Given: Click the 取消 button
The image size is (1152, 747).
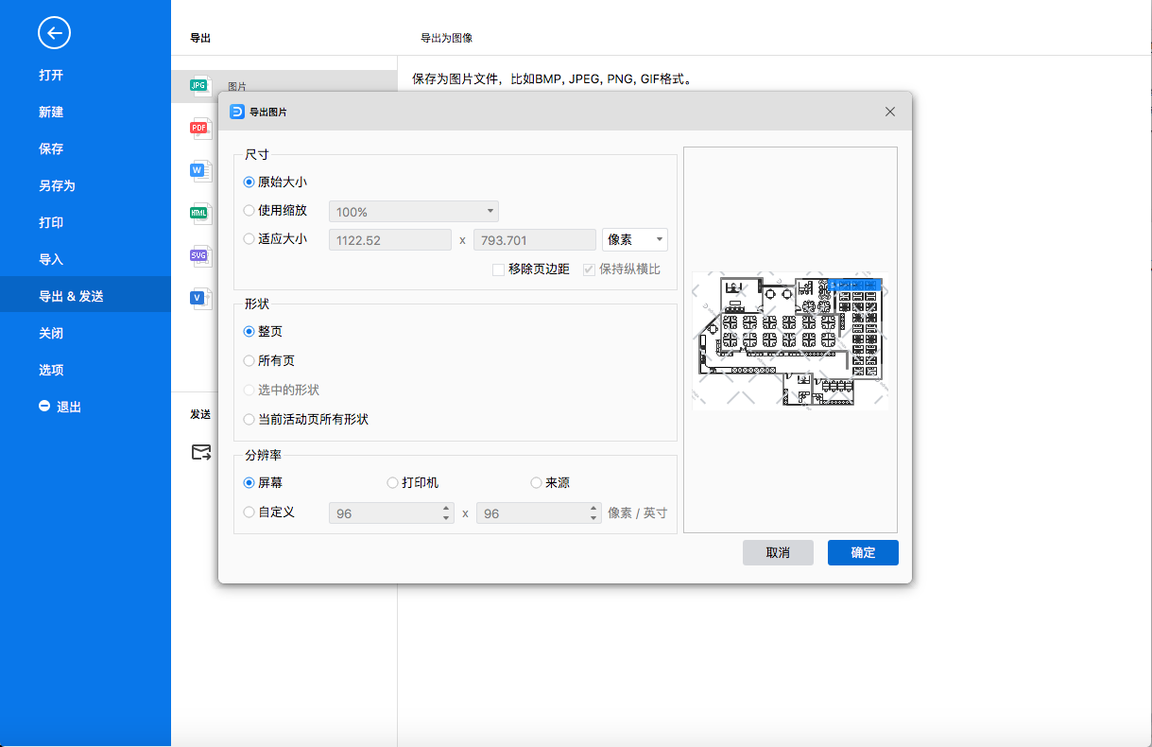Looking at the screenshot, I should tap(778, 553).
